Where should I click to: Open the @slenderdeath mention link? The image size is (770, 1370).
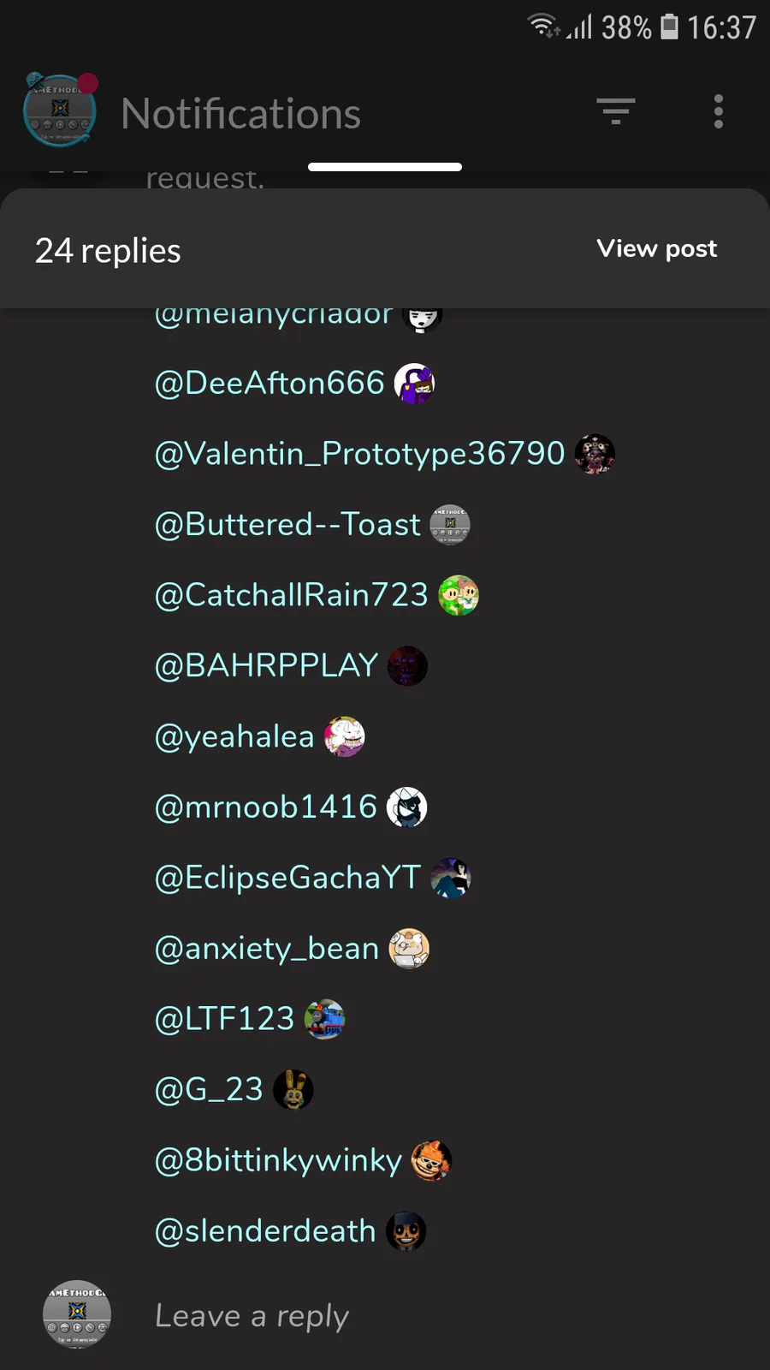[x=265, y=1231]
